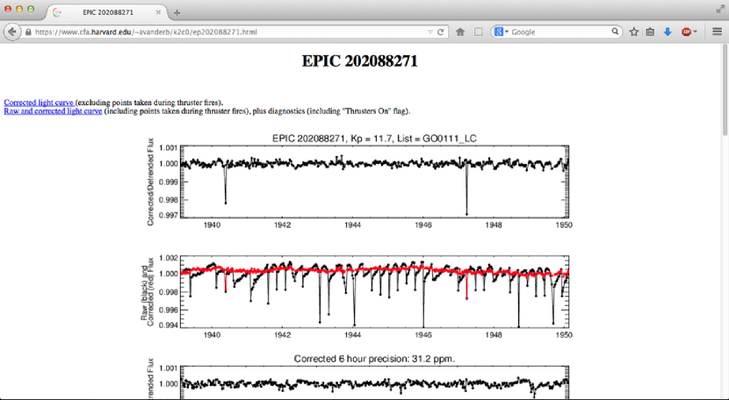Click the browser Back arrow button

tap(12, 32)
